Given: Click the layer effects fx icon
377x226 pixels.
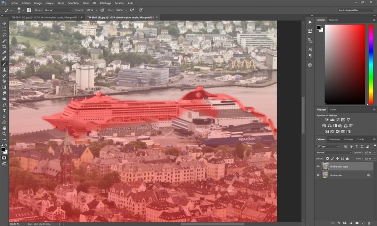Looking at the screenshot, I should coord(339,223).
